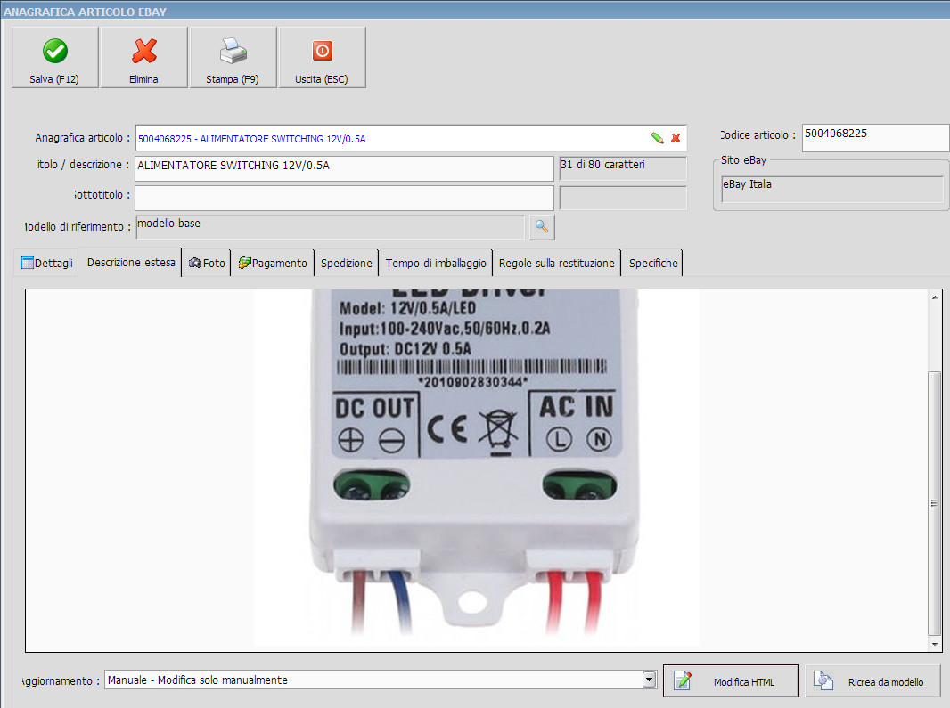Click magnifier search icon beside Modello di riferimento
Viewport: 950px width, 708px height.
(x=542, y=227)
